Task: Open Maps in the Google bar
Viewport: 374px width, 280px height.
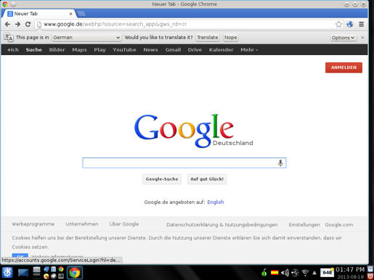Action: (79, 50)
